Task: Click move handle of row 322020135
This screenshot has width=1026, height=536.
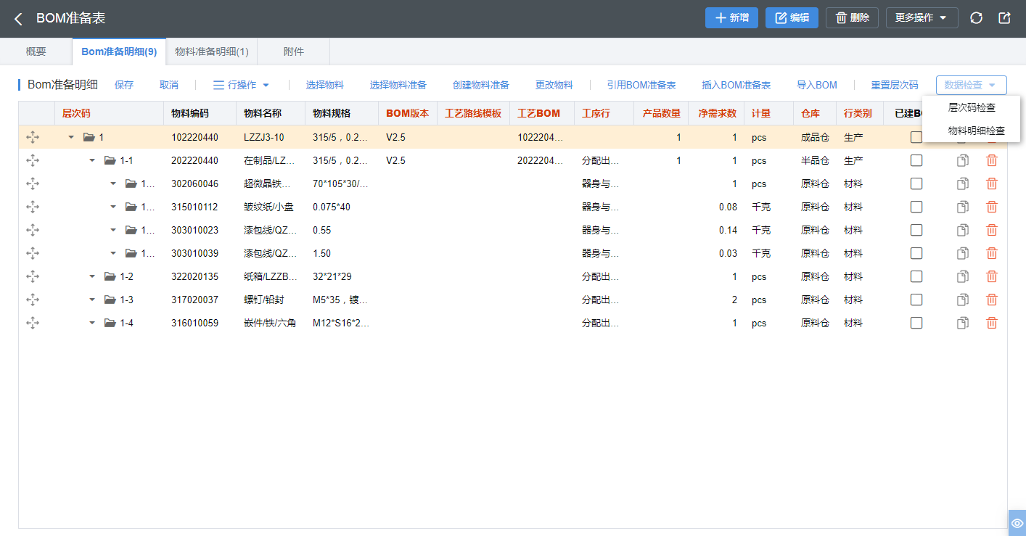Action: pos(33,276)
